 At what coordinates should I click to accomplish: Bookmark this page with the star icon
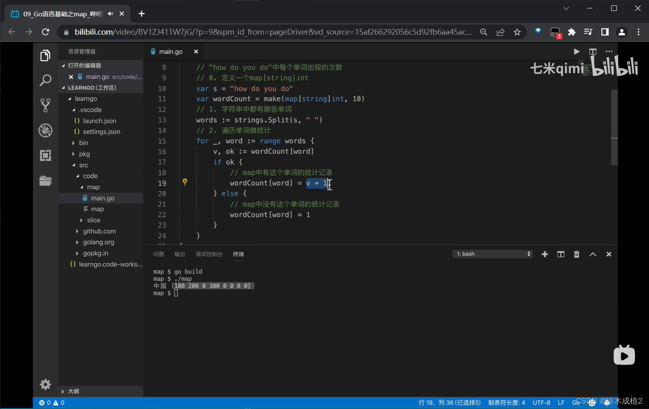[x=517, y=32]
